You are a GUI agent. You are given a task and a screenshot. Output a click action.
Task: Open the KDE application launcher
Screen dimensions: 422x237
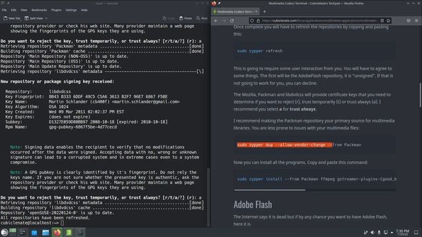coord(5,232)
